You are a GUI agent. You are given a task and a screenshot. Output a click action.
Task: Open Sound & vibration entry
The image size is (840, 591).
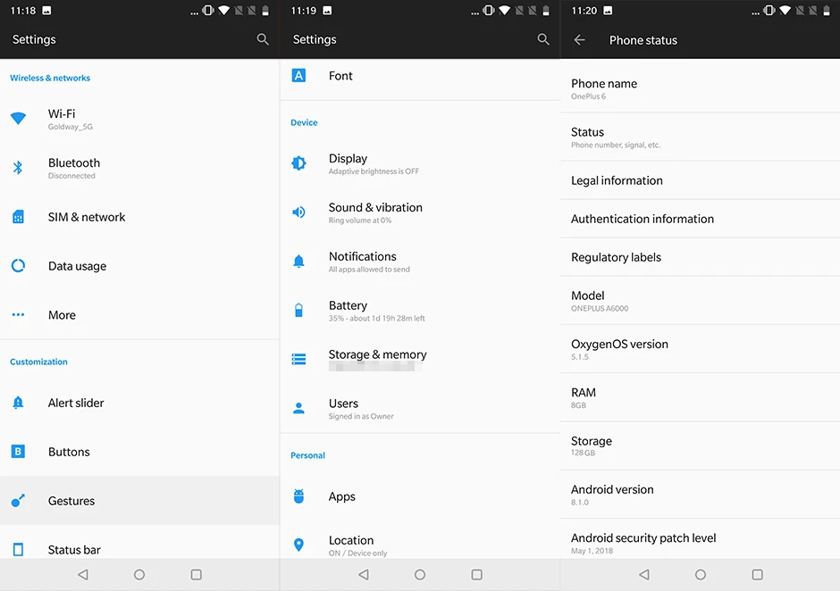pos(420,212)
